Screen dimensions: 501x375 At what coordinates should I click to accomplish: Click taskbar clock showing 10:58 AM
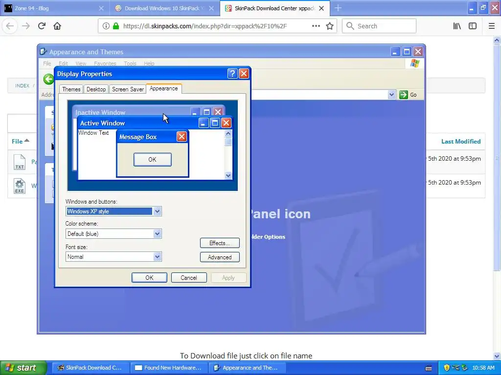point(483,368)
